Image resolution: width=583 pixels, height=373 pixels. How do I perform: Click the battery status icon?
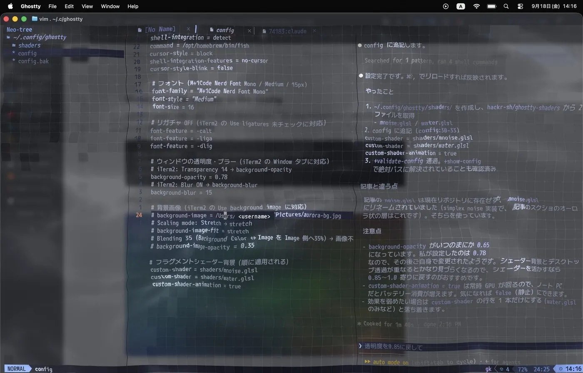pos(492,6)
